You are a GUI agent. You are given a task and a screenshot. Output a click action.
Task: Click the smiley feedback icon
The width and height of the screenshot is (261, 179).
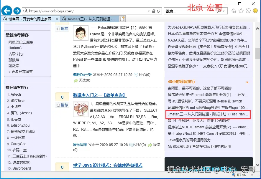click(255, 11)
